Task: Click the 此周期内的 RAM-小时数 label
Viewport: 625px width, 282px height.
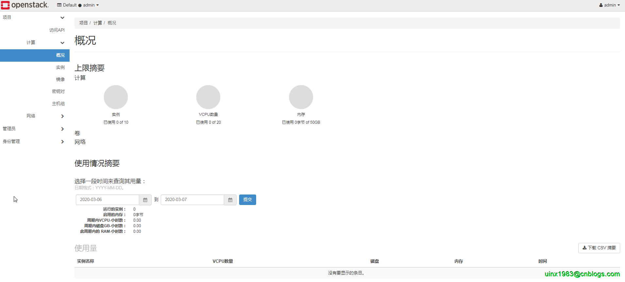Action: pyautogui.click(x=103, y=231)
